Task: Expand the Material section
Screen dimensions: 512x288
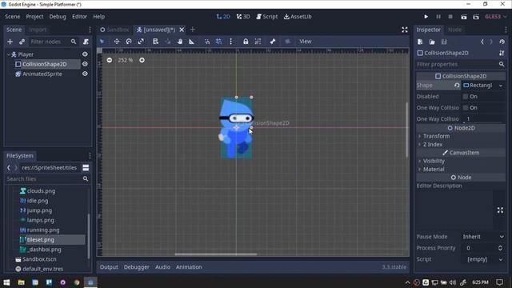Action: pos(434,169)
